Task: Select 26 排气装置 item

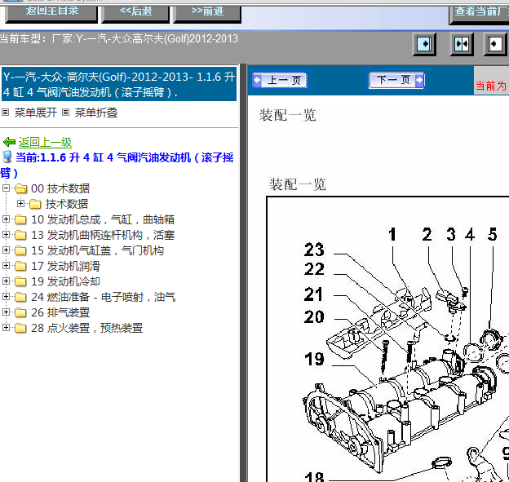Action: click(x=60, y=312)
